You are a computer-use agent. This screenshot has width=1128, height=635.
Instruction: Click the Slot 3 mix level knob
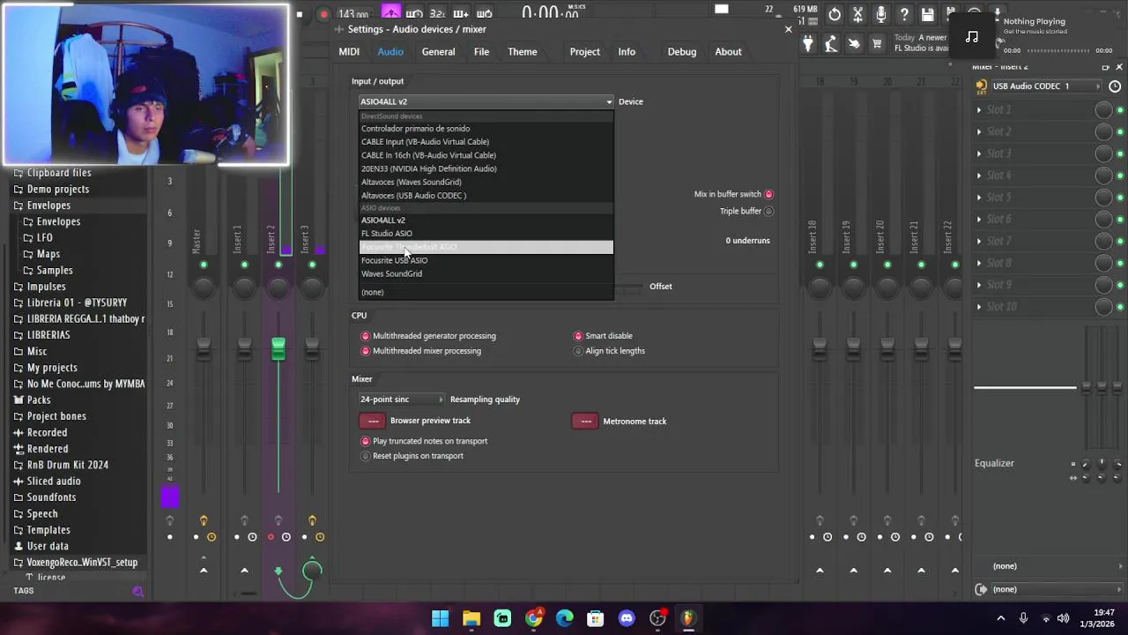coord(1102,153)
